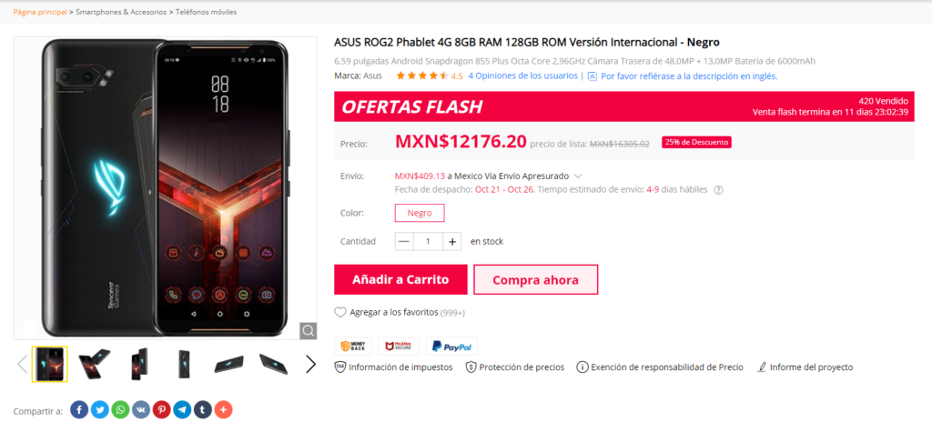The height and width of the screenshot is (432, 932).
Task: Click Compra ahora button
Action: click(x=535, y=279)
